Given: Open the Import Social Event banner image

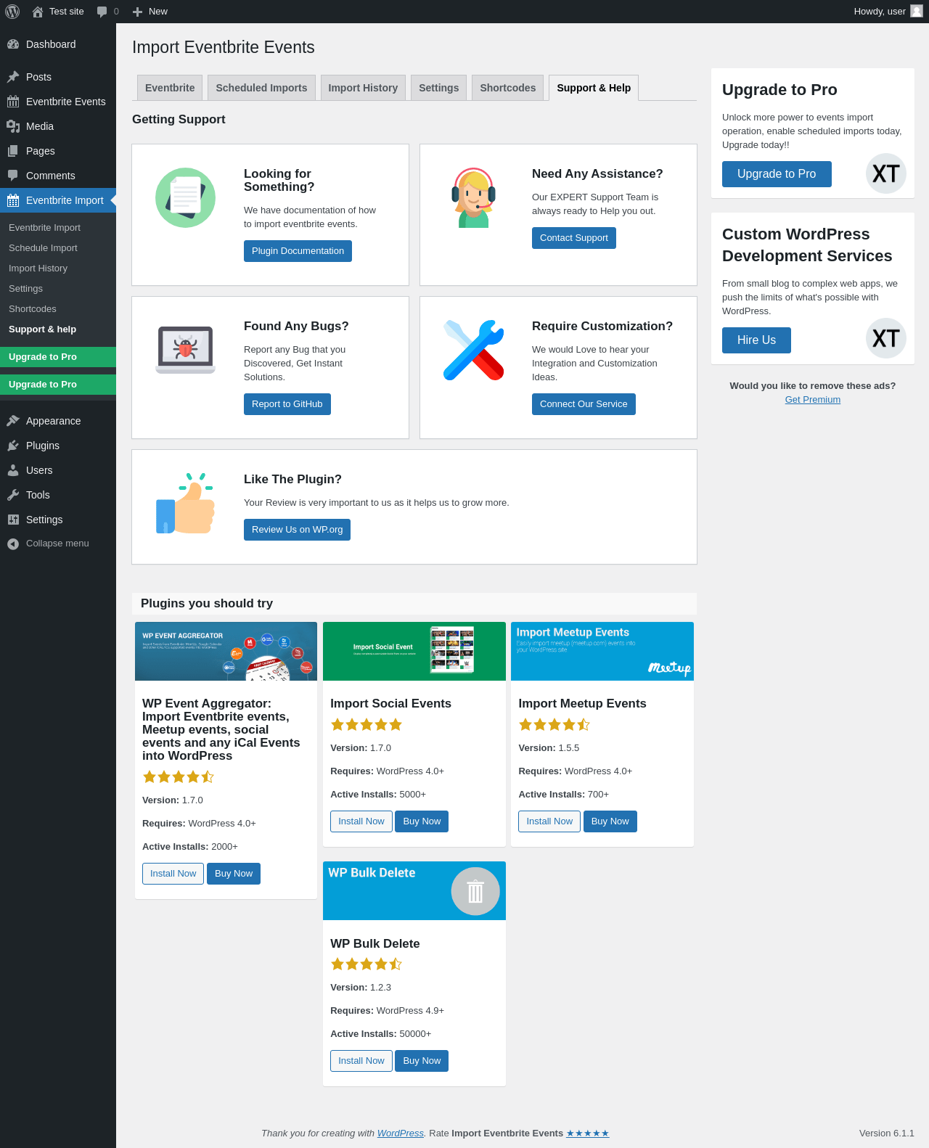Looking at the screenshot, I should coord(414,652).
